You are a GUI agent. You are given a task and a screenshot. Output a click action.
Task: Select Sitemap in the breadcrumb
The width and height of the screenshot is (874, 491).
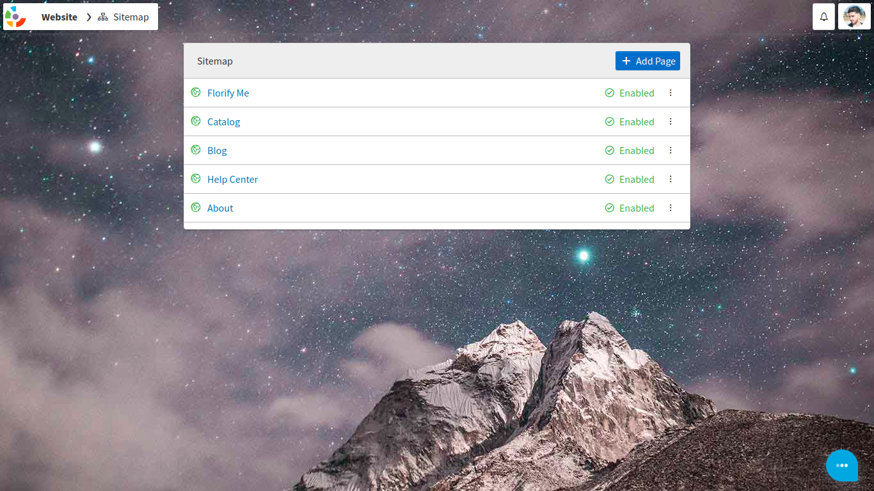tap(131, 17)
